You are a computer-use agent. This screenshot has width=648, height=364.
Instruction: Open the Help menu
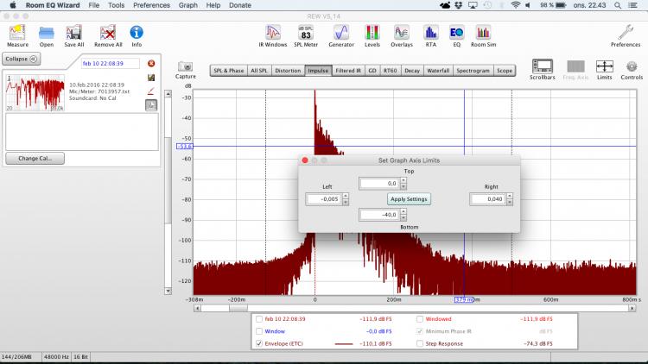[x=213, y=5]
